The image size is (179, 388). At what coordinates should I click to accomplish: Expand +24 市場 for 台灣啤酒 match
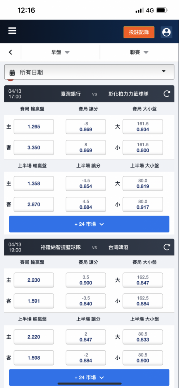pyautogui.click(x=89, y=378)
